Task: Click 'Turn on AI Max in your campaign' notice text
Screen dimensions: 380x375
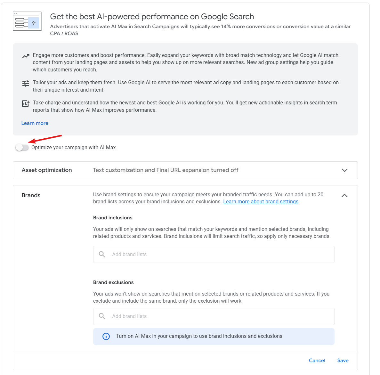Action: [x=199, y=336]
